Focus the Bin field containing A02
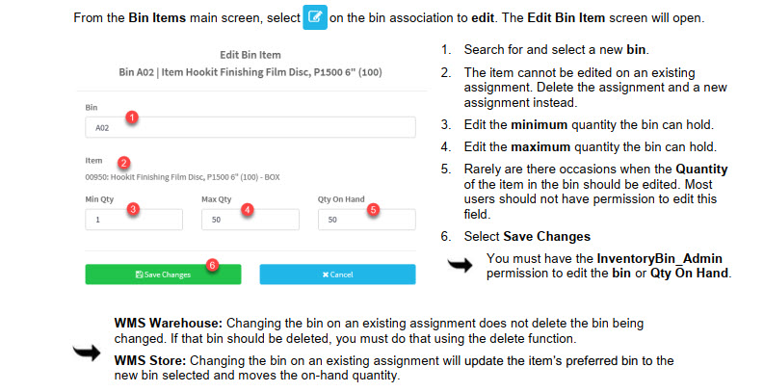 point(250,127)
